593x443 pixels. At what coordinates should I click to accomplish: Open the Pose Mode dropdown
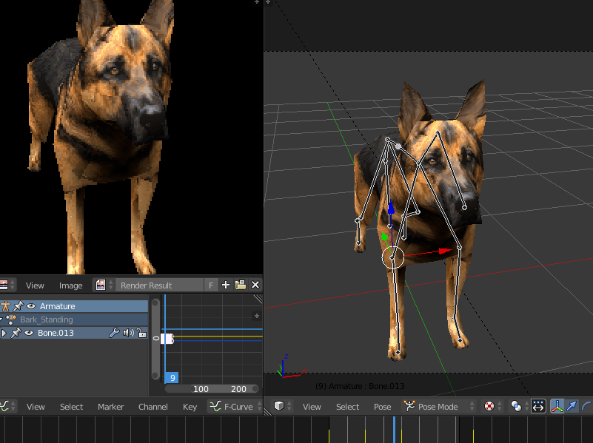[x=438, y=406]
